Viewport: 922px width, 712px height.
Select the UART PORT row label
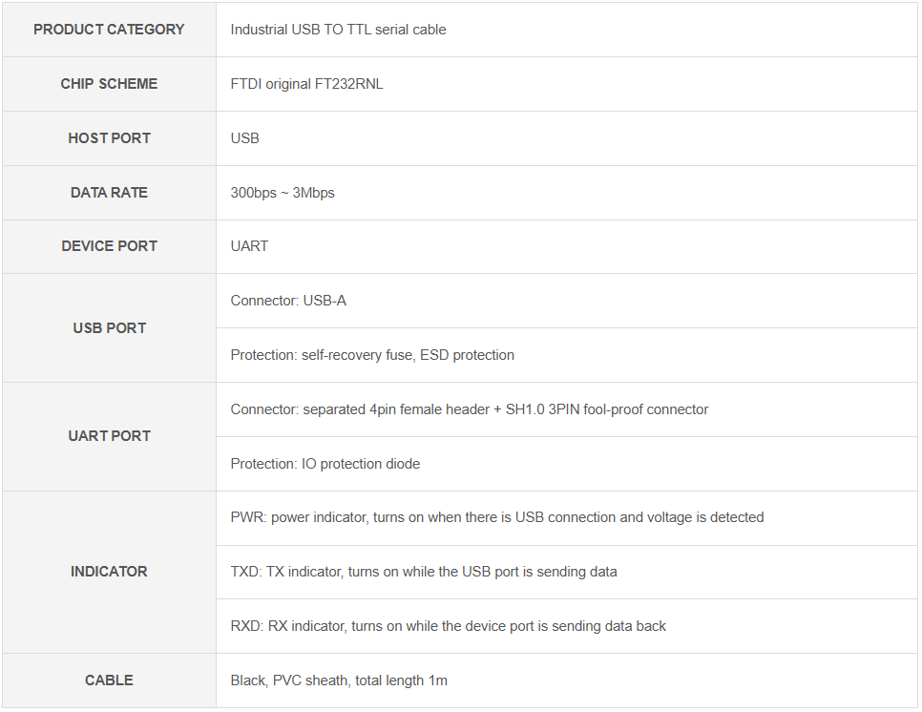click(x=109, y=436)
